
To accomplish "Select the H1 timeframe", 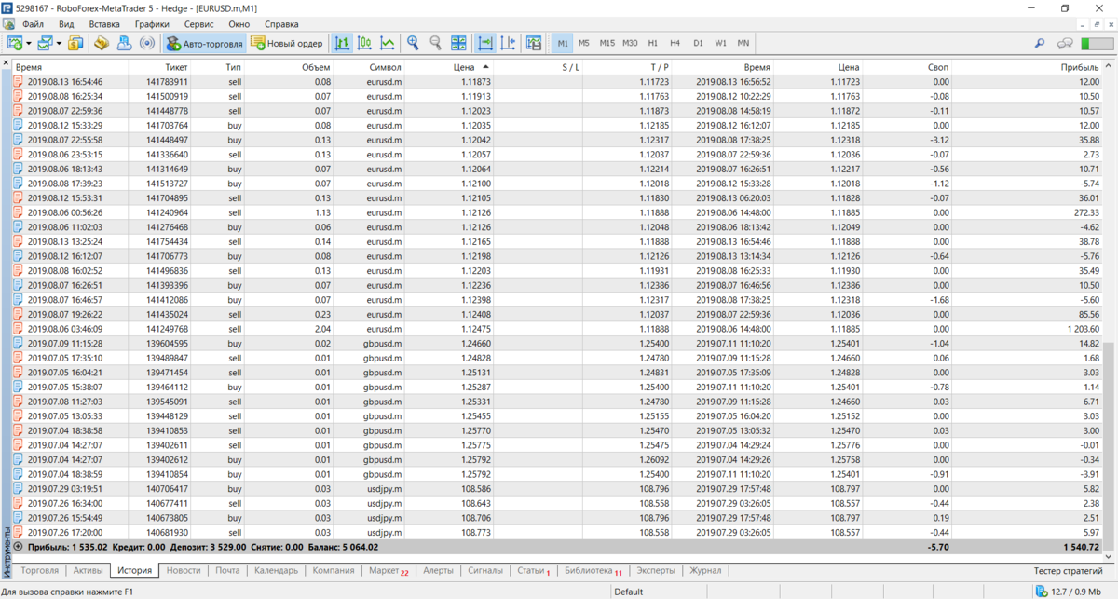I will [x=653, y=43].
